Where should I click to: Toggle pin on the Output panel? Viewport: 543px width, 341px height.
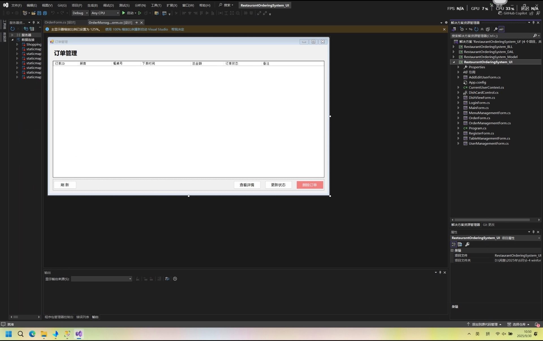[x=440, y=273]
